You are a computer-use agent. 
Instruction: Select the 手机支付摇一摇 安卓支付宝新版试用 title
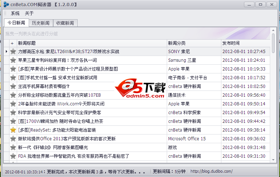58,78
